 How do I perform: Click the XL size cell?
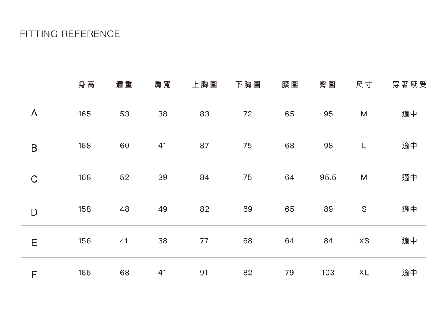(x=364, y=273)
